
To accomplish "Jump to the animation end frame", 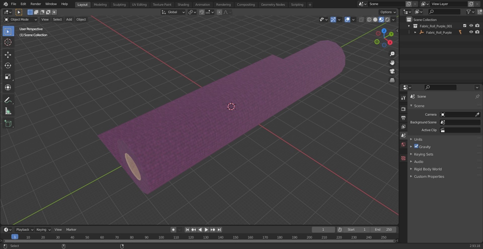I will pos(219,230).
